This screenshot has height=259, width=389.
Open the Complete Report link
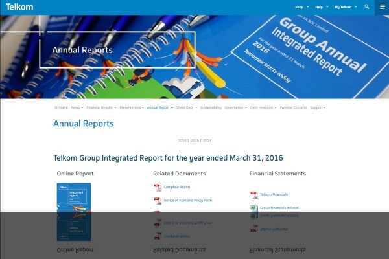pyautogui.click(x=177, y=187)
